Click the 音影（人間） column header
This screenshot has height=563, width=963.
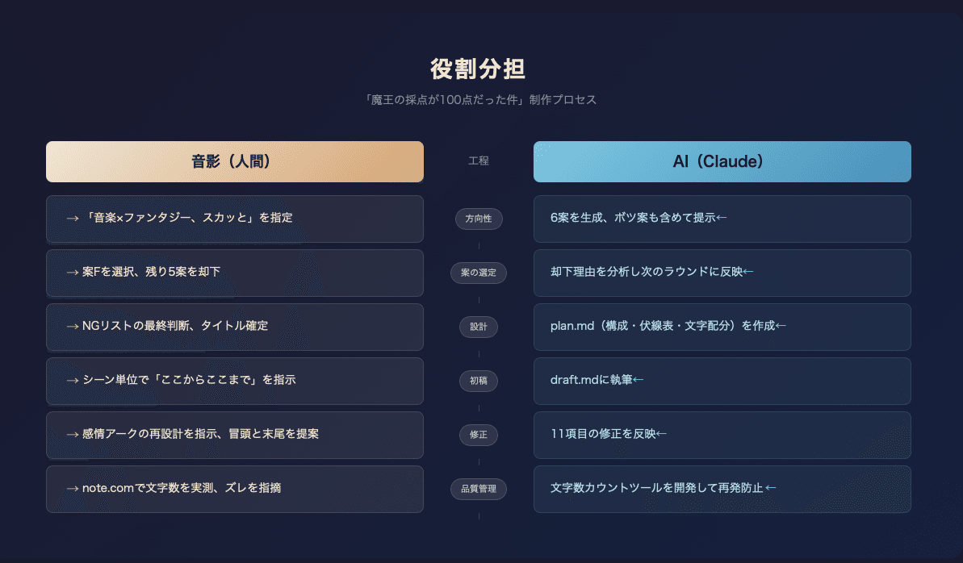coord(234,161)
